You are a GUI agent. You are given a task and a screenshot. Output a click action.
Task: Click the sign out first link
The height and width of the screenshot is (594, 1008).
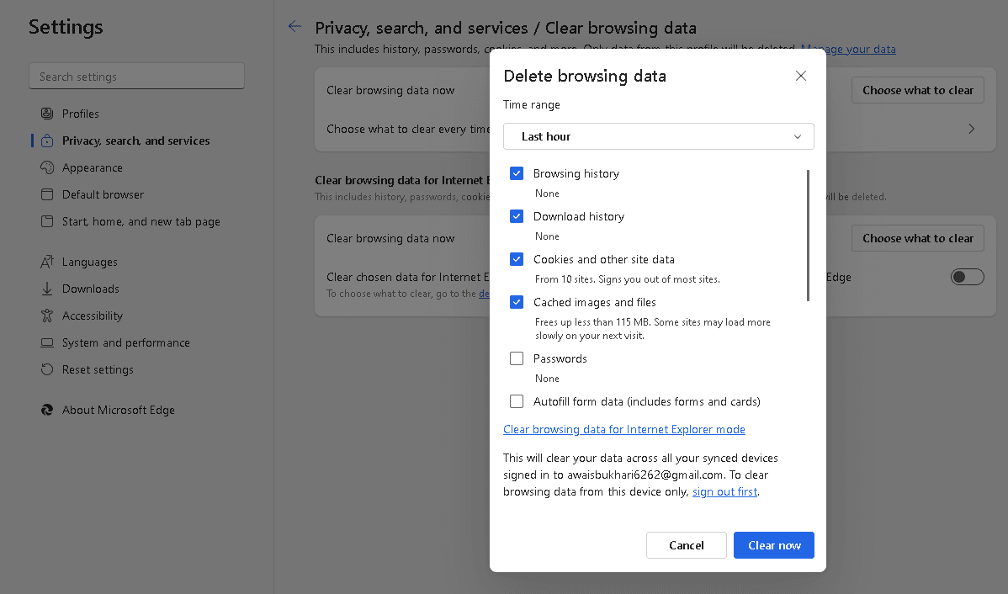(x=724, y=492)
